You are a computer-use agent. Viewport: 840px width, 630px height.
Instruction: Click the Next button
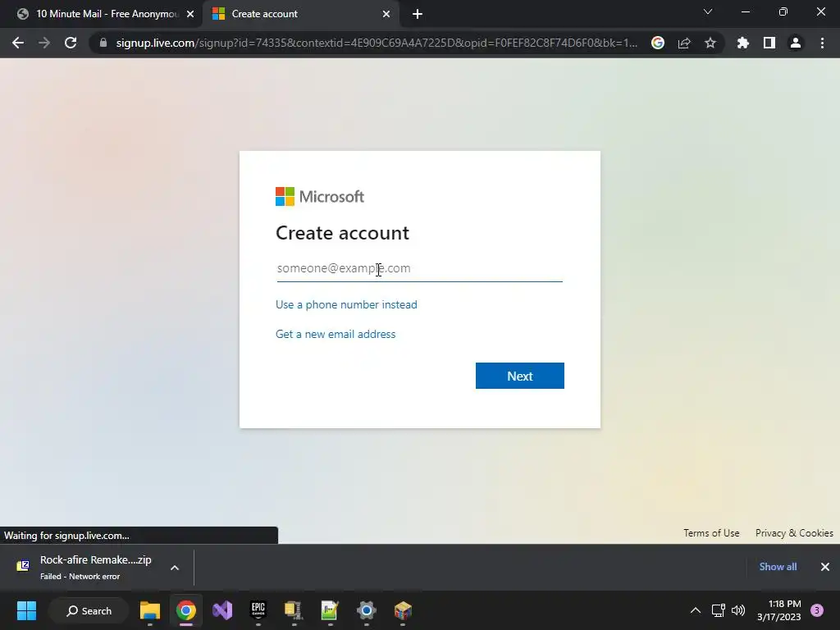point(519,376)
